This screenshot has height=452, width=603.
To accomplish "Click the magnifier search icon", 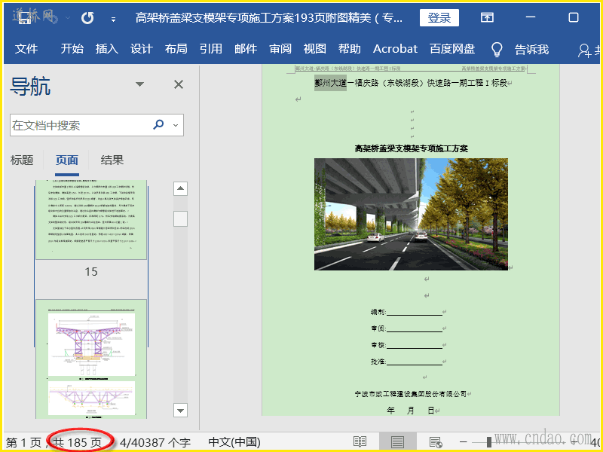I will click(x=158, y=124).
